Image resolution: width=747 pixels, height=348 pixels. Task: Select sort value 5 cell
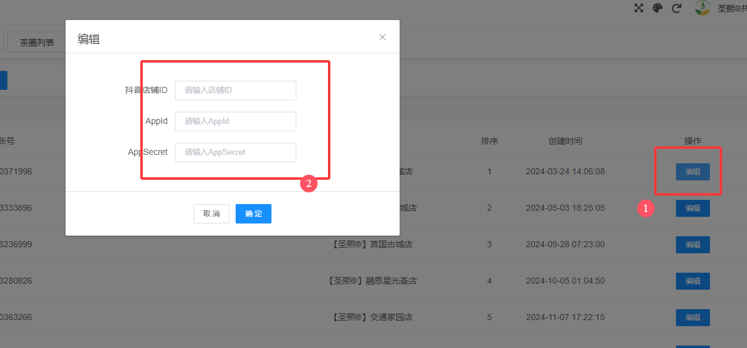(489, 318)
